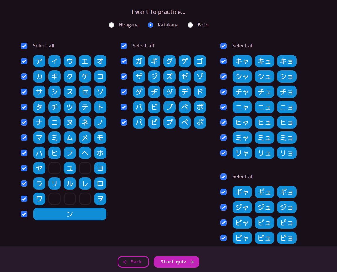Viewport: 337px width, 272px height.
Task: Click the ヲ katakana tile
Action: pos(100,199)
